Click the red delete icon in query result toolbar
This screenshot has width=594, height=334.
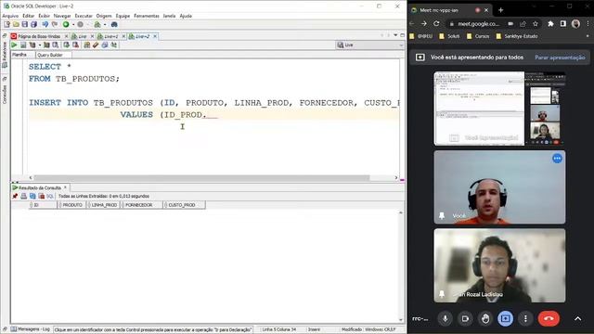tap(41, 196)
